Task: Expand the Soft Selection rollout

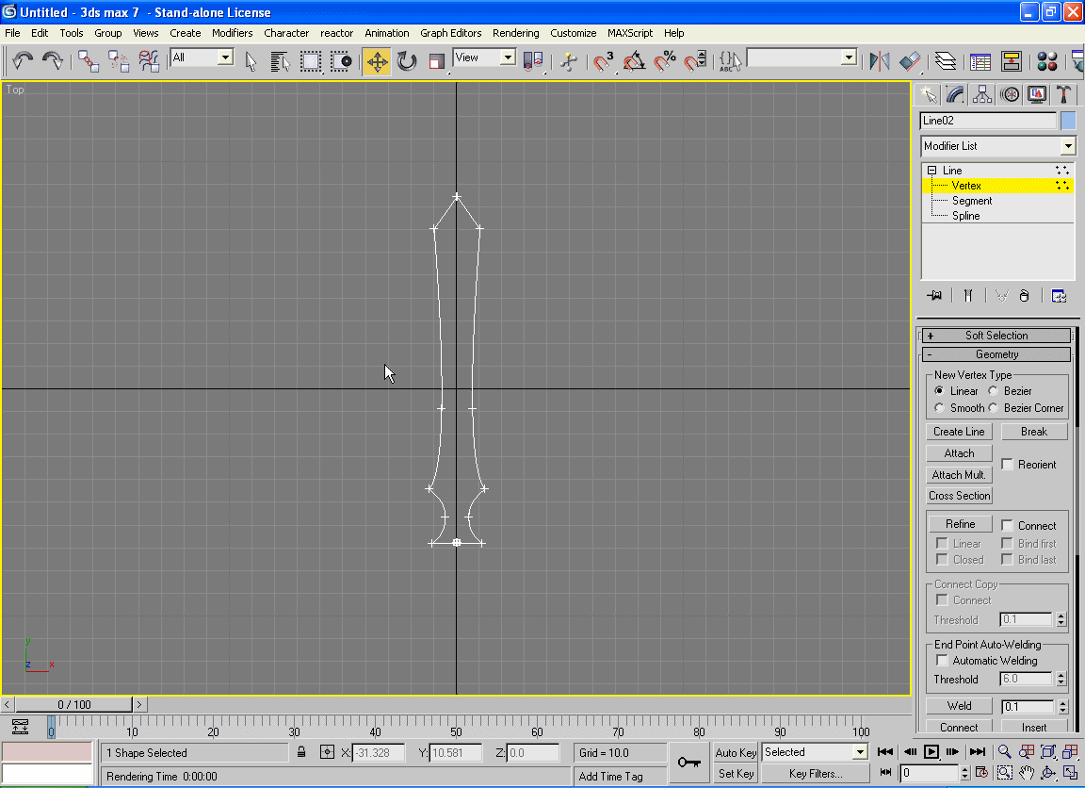Action: [x=996, y=336]
